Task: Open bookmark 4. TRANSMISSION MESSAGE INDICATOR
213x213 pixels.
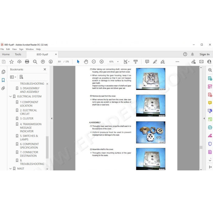Action: pyautogui.click(x=31, y=128)
